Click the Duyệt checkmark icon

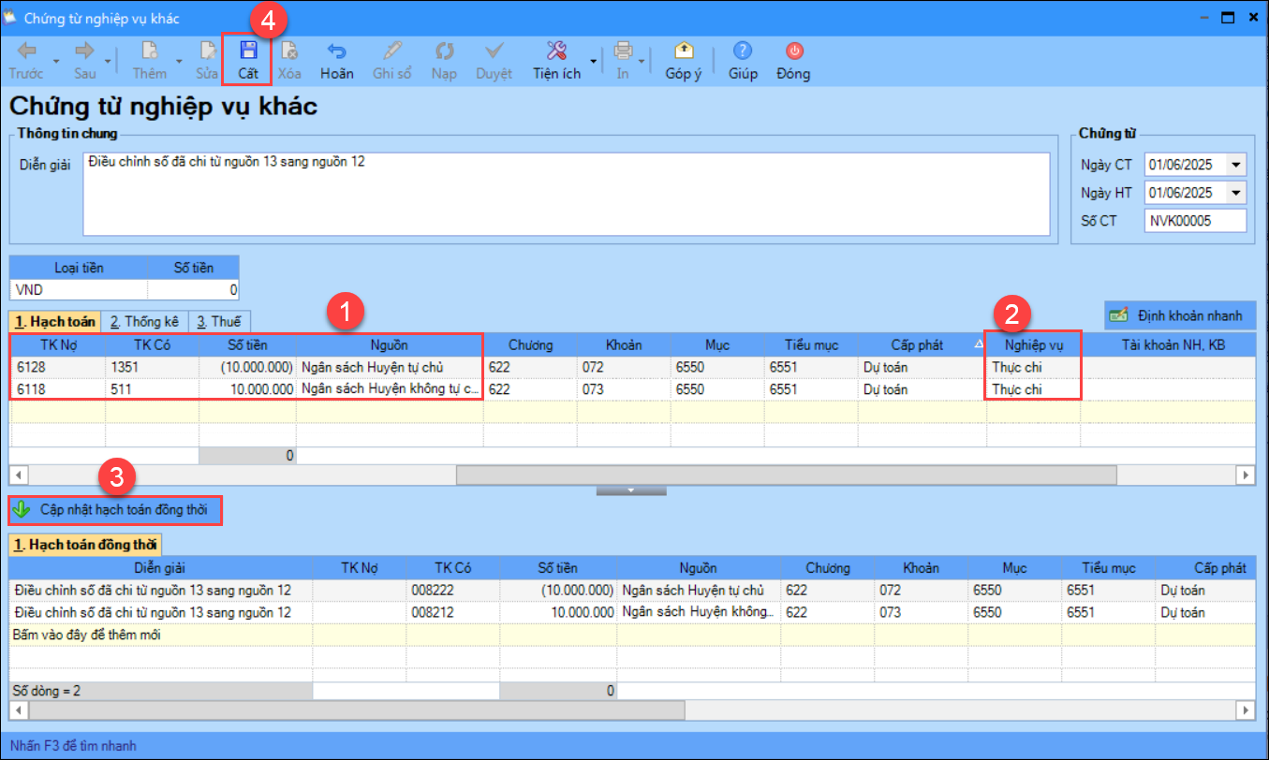(x=494, y=51)
